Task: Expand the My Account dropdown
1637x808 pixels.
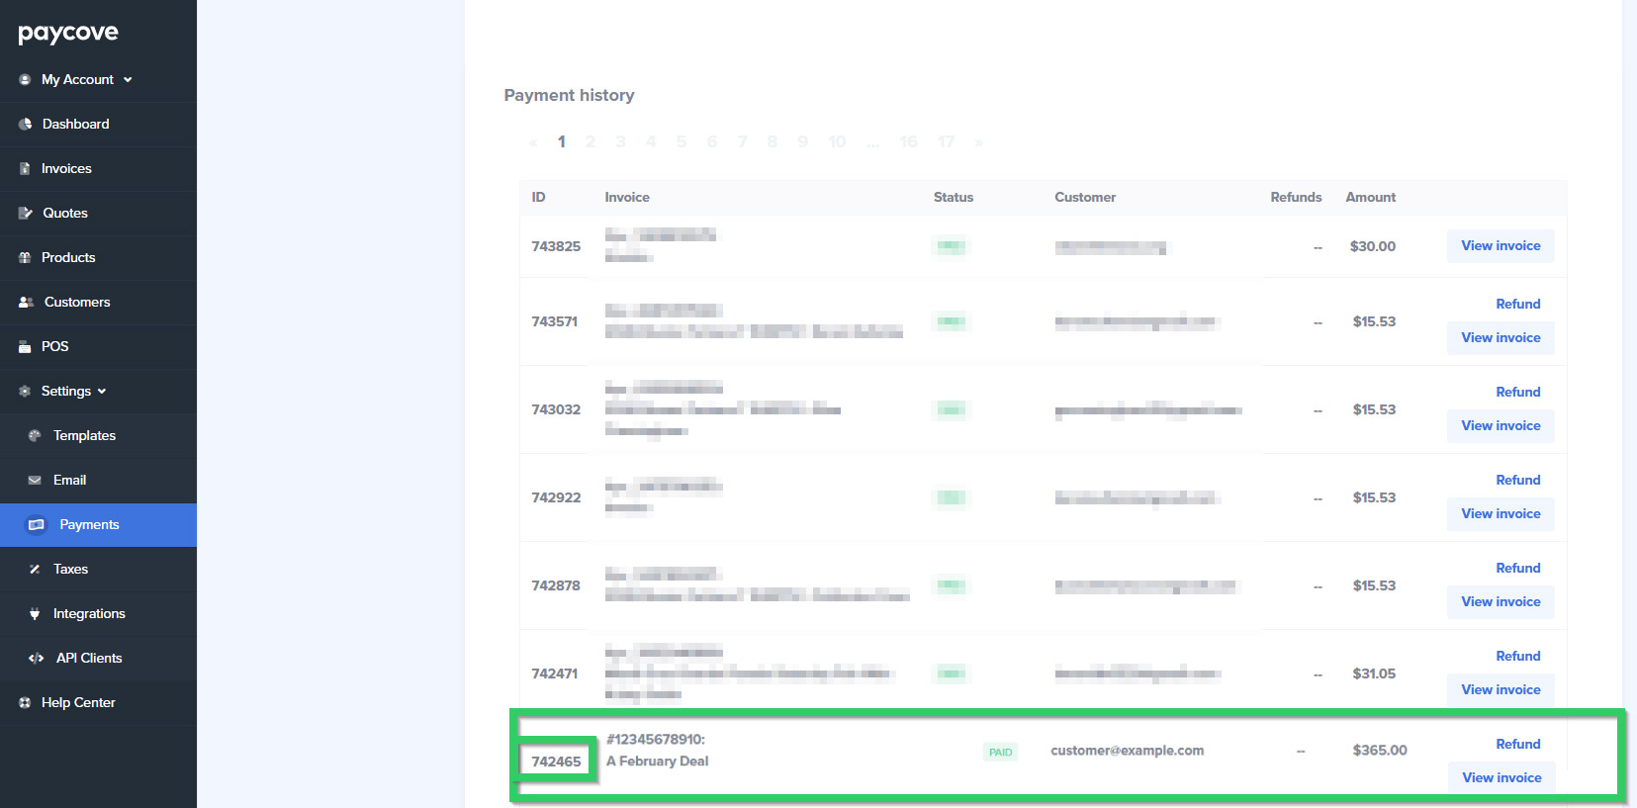Action: 128,80
